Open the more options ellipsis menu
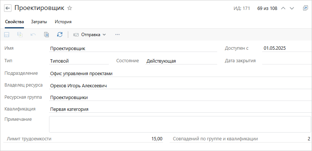Viewport: 312px width, 151px height. click(x=118, y=35)
